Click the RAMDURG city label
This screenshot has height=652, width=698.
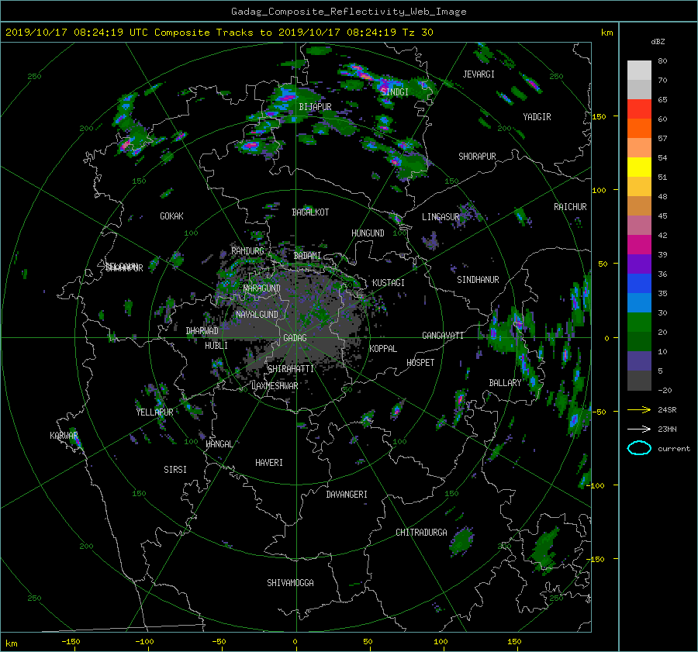tap(247, 251)
